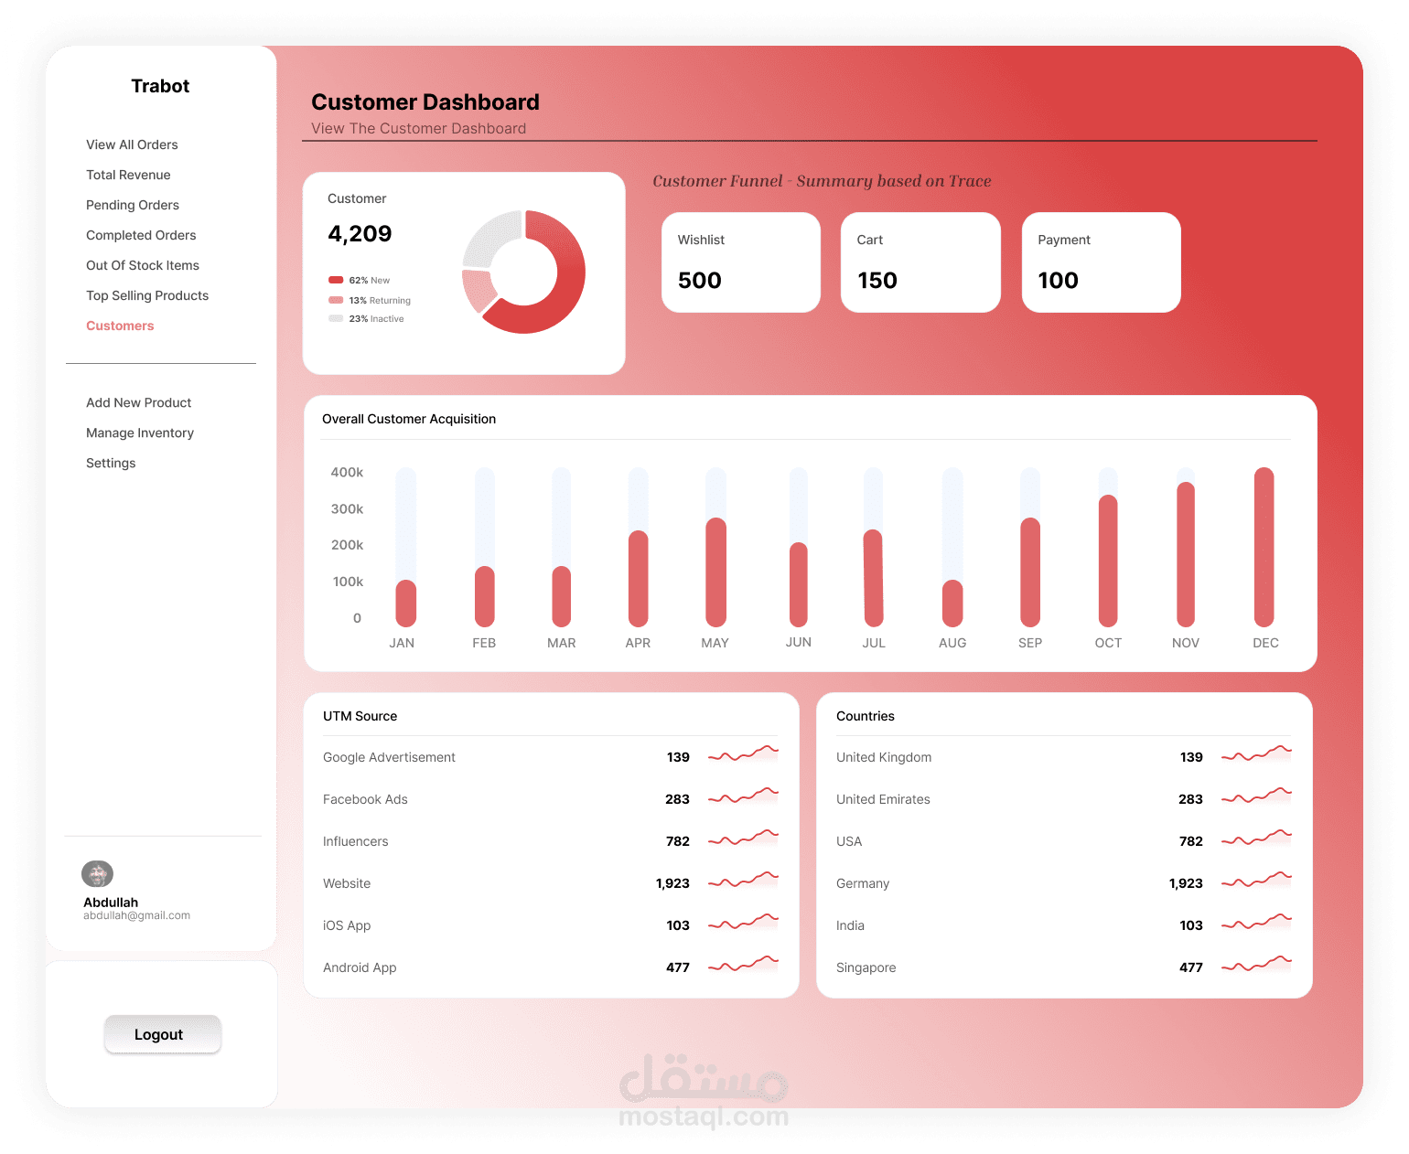Open the Total Revenue page
The width and height of the screenshot is (1409, 1154).
(x=128, y=175)
